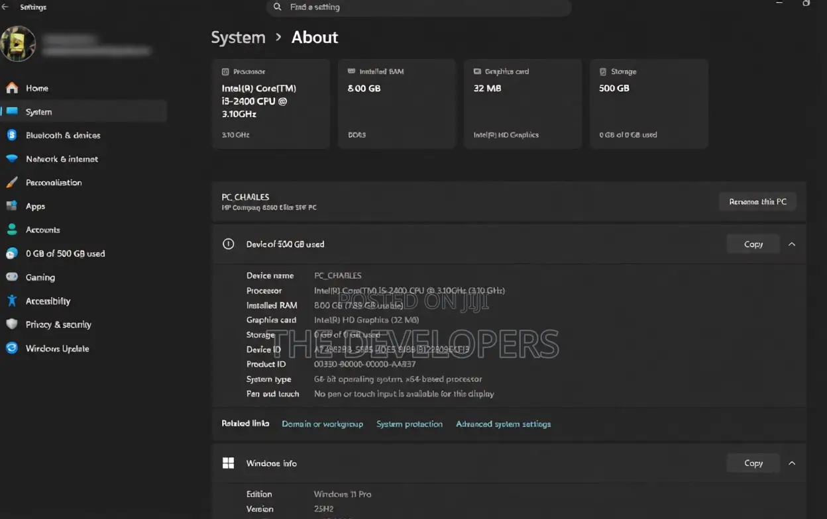Open Network & internet settings
This screenshot has width=827, height=519.
[x=83, y=159]
